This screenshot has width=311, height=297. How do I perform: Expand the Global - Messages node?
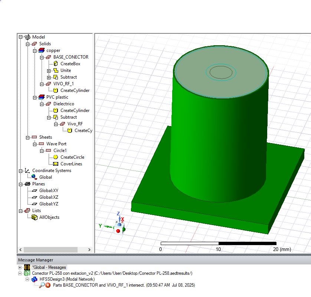[x=20, y=267]
